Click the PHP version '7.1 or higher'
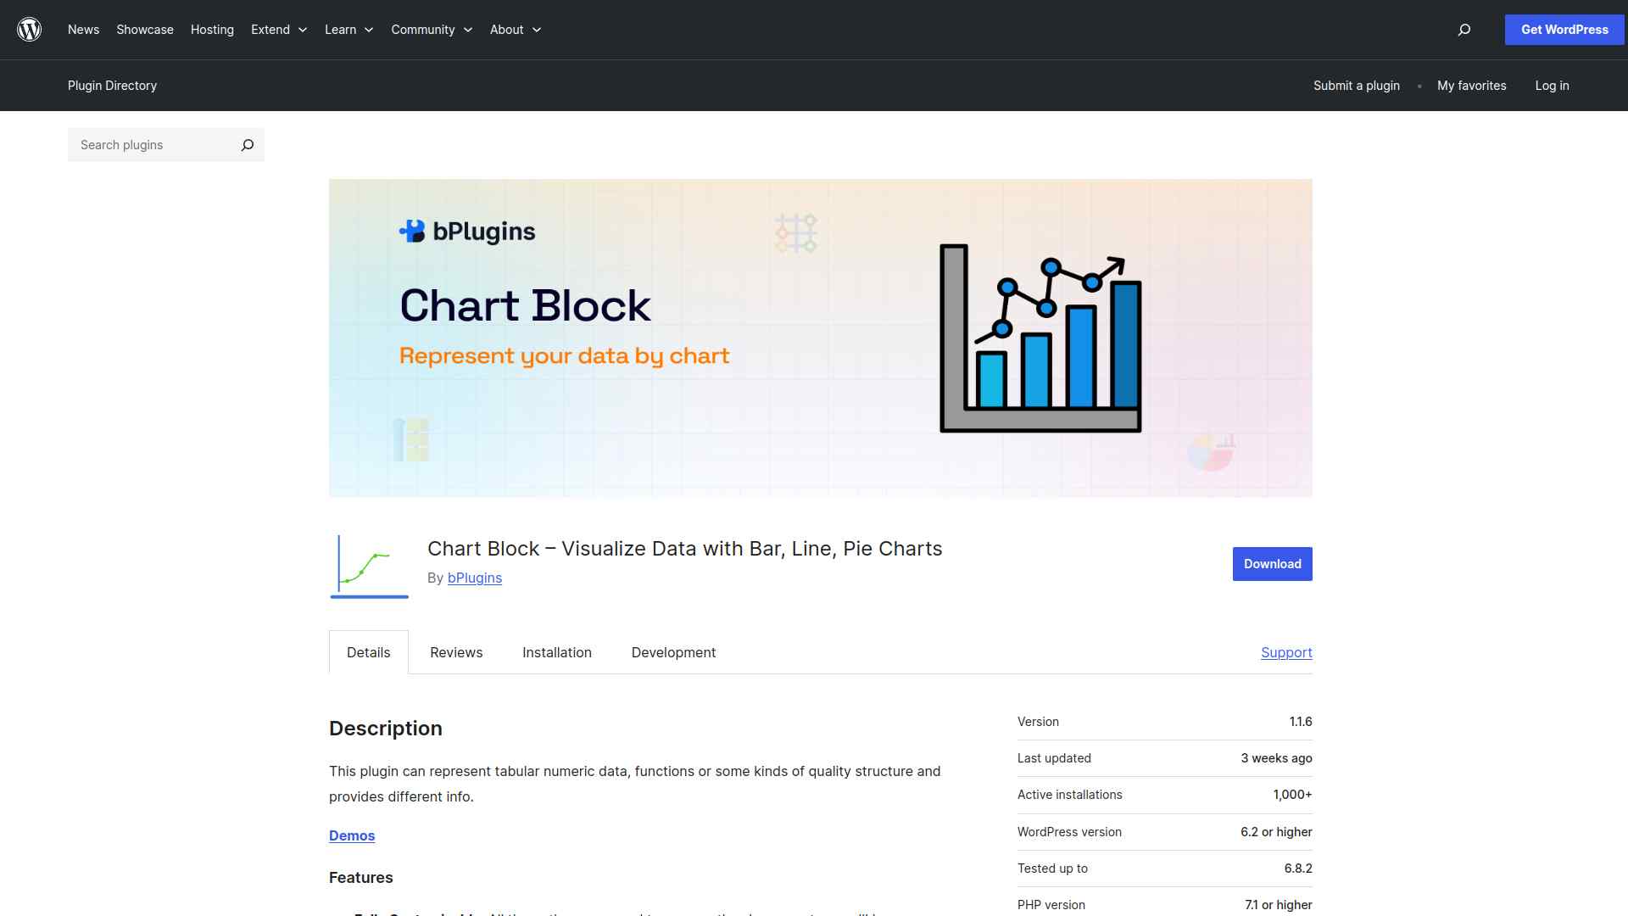The image size is (1628, 916). tap(1279, 905)
